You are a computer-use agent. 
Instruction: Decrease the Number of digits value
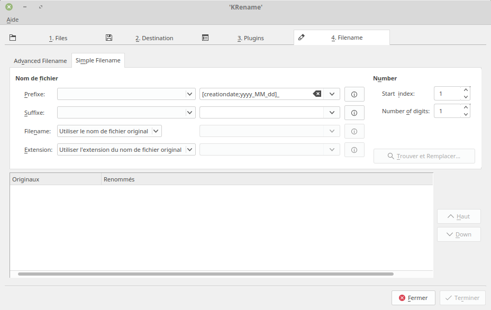click(x=466, y=115)
